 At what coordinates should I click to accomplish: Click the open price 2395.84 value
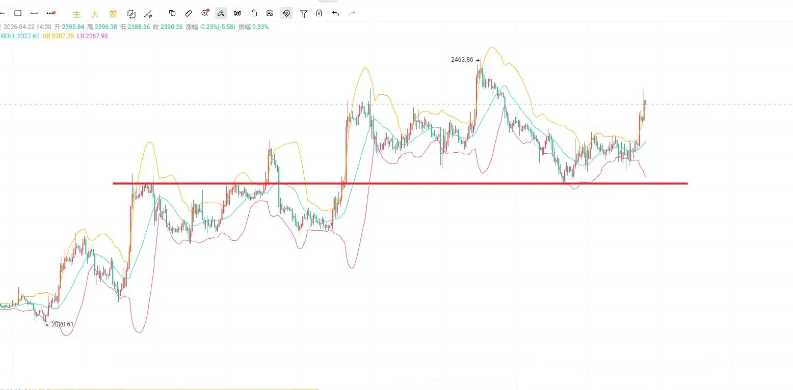[73, 27]
